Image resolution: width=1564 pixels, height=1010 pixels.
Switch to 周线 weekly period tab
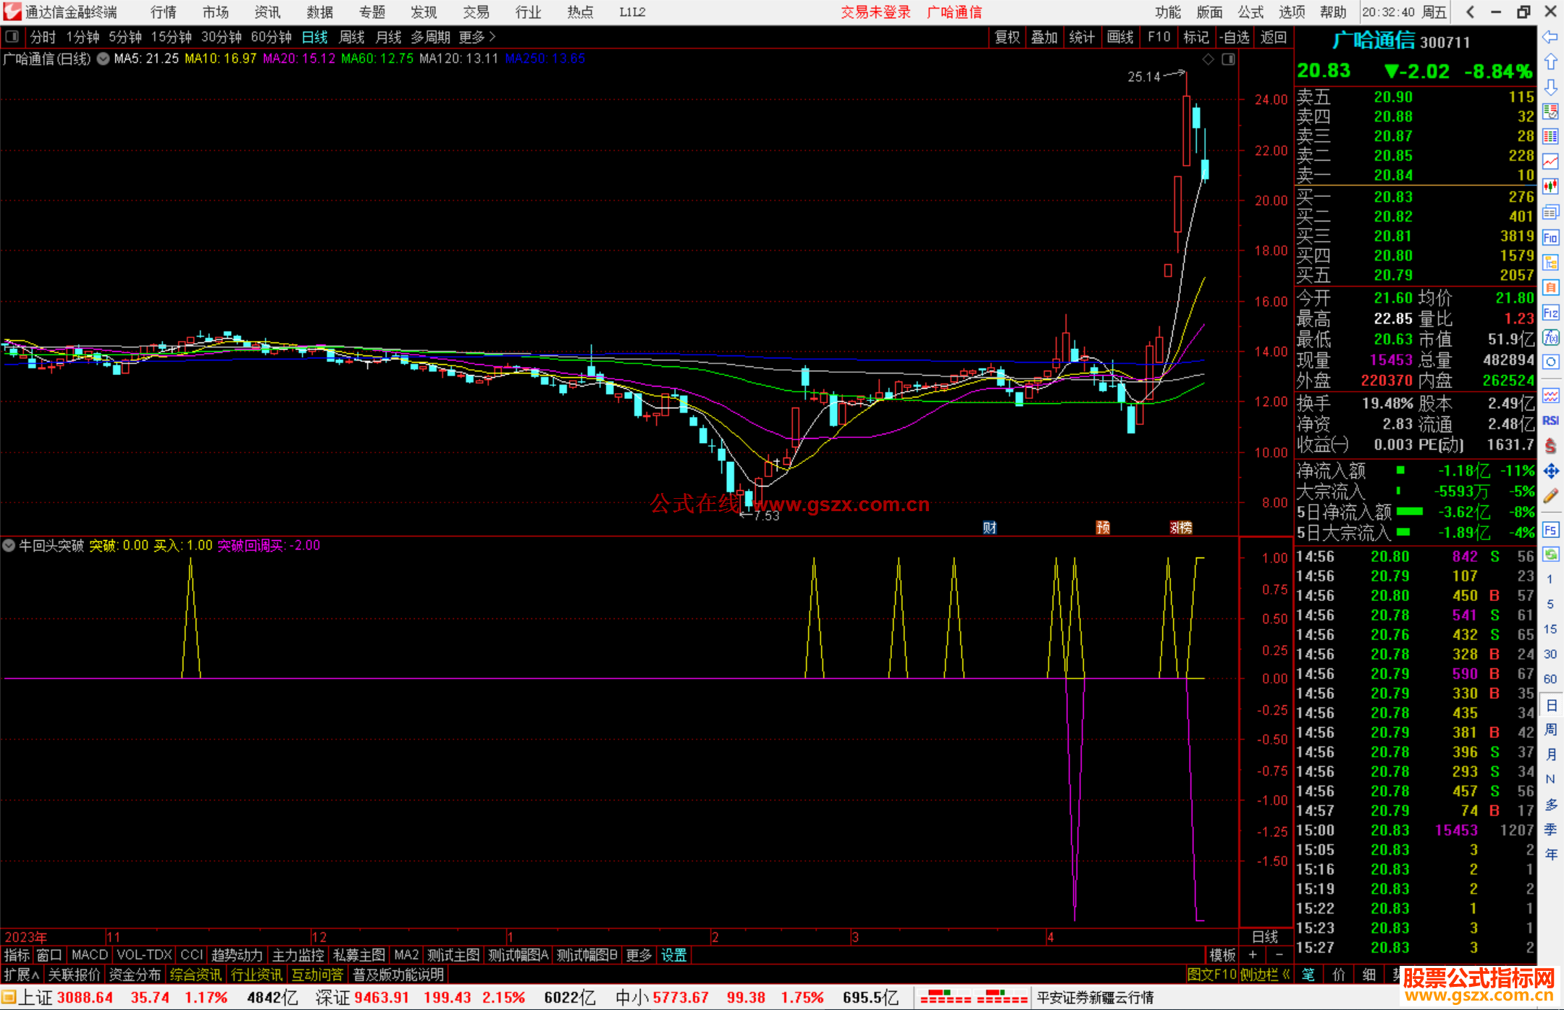coord(352,37)
